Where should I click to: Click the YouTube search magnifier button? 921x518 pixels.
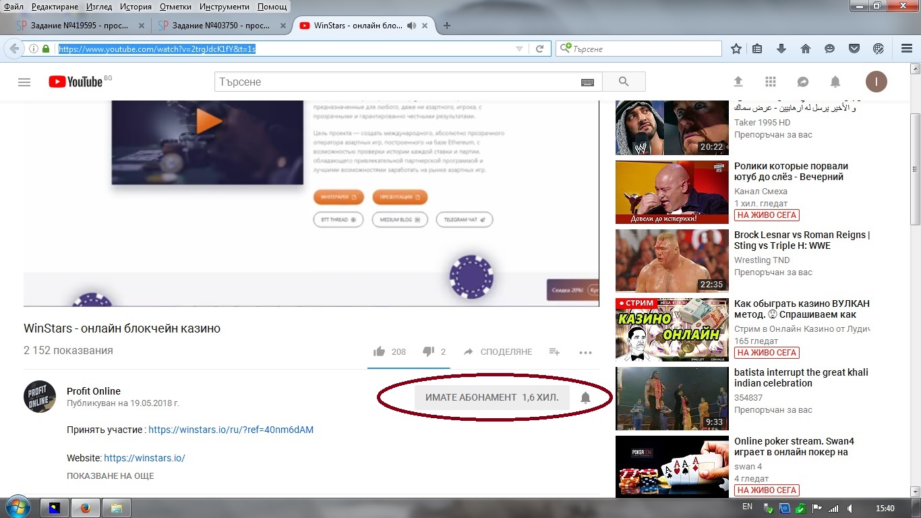pyautogui.click(x=624, y=82)
